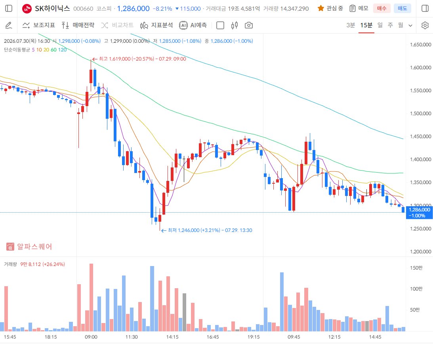Click the SK hynix red logo icon
Viewport: 433px width, 344px height.
point(27,9)
